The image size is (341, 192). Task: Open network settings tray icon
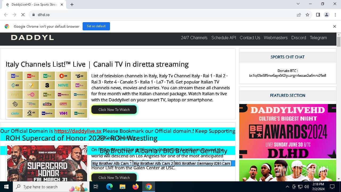[300, 187]
